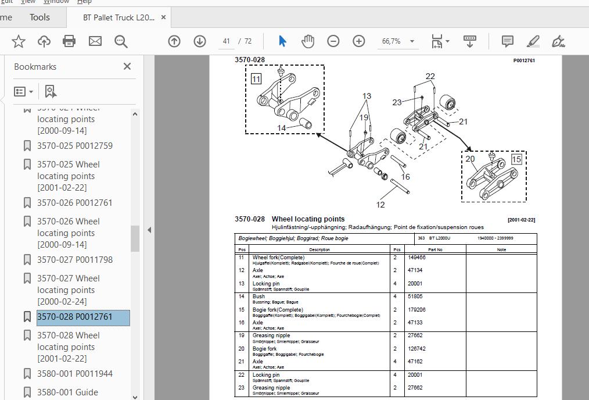Open the bookmarks options list menu

[23, 91]
